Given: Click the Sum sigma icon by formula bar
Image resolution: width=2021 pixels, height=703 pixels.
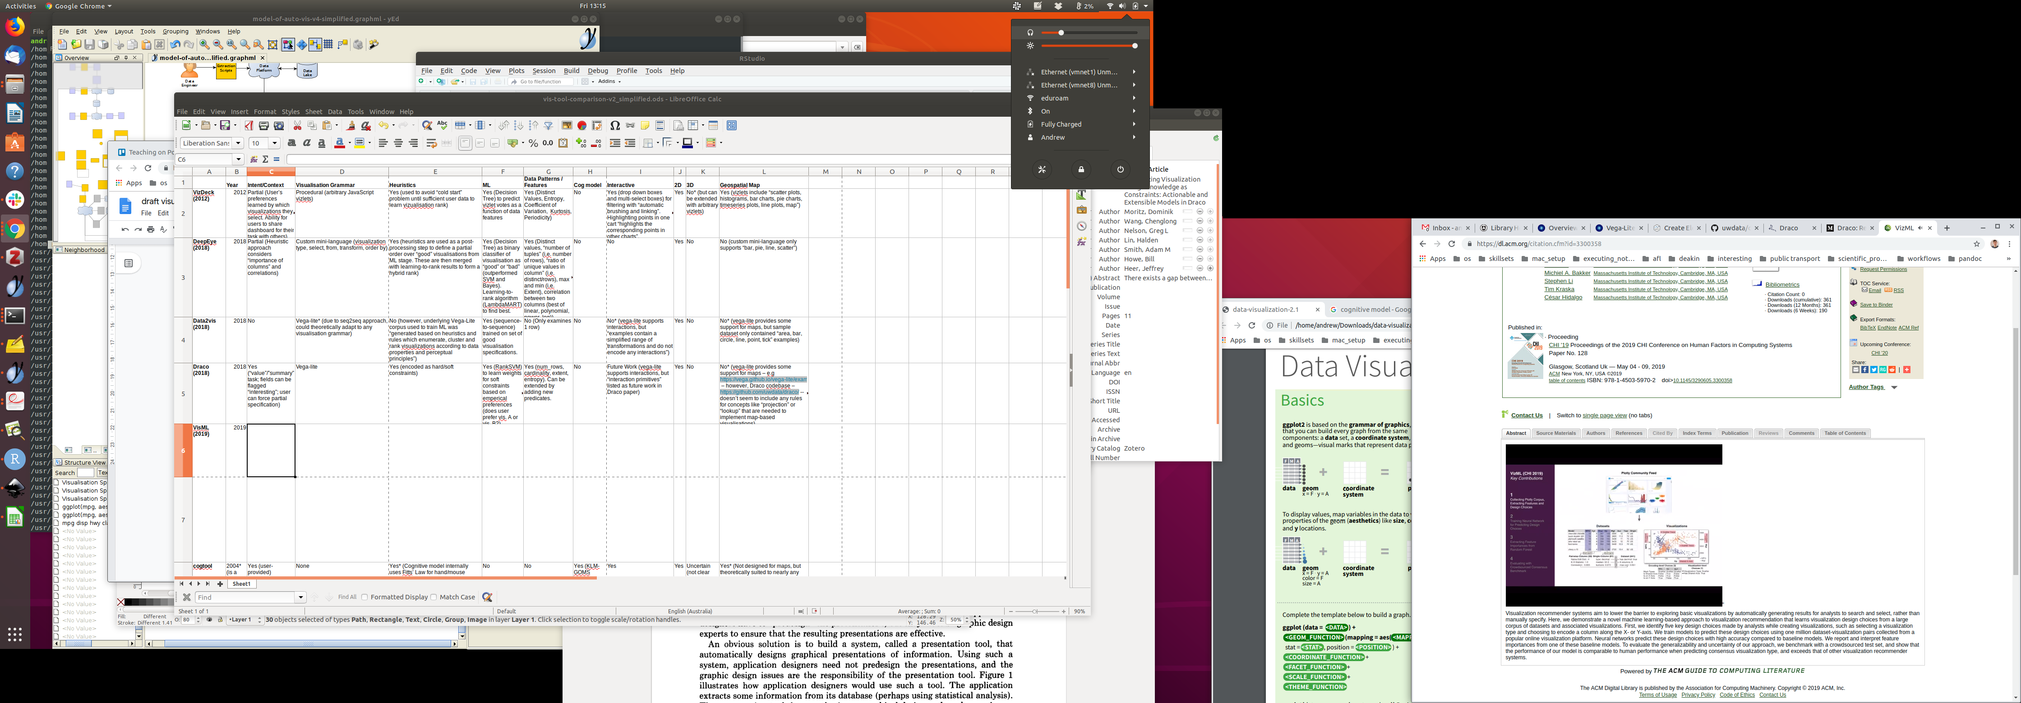Looking at the screenshot, I should tap(265, 159).
